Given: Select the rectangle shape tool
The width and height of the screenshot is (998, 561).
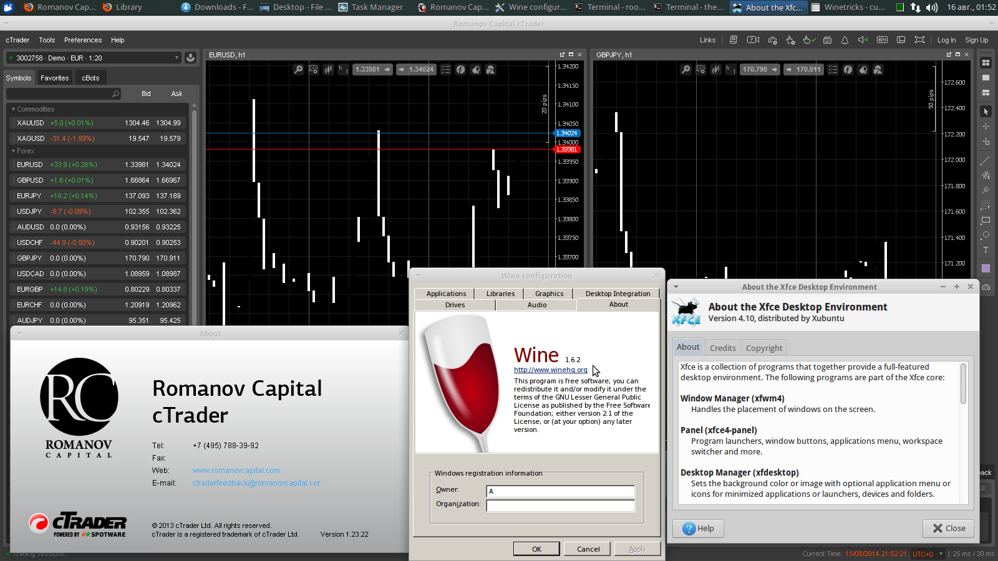Looking at the screenshot, I should [986, 220].
